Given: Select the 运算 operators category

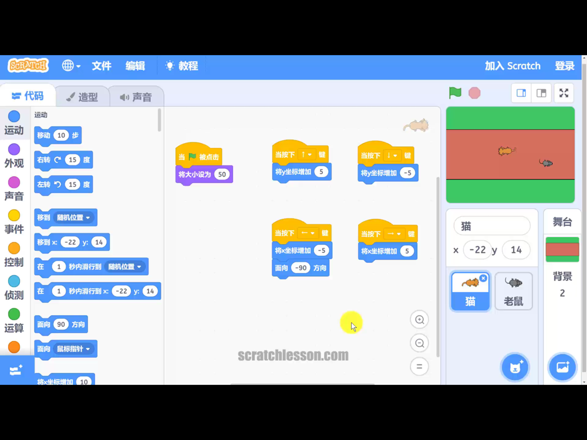Looking at the screenshot, I should click(x=14, y=320).
